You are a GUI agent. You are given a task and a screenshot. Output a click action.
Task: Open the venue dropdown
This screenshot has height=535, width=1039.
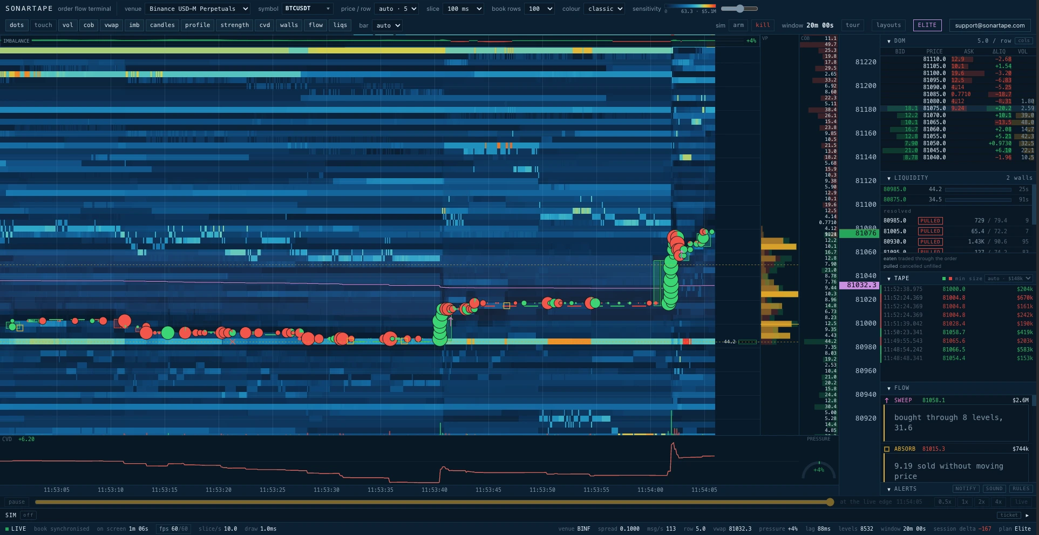click(197, 9)
